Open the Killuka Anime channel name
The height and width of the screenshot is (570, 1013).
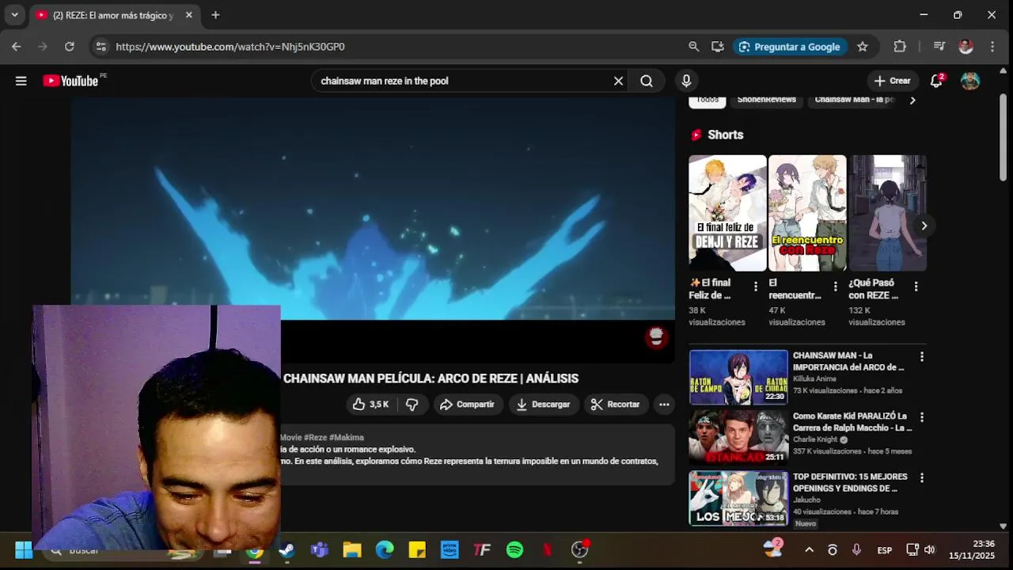coord(814,379)
